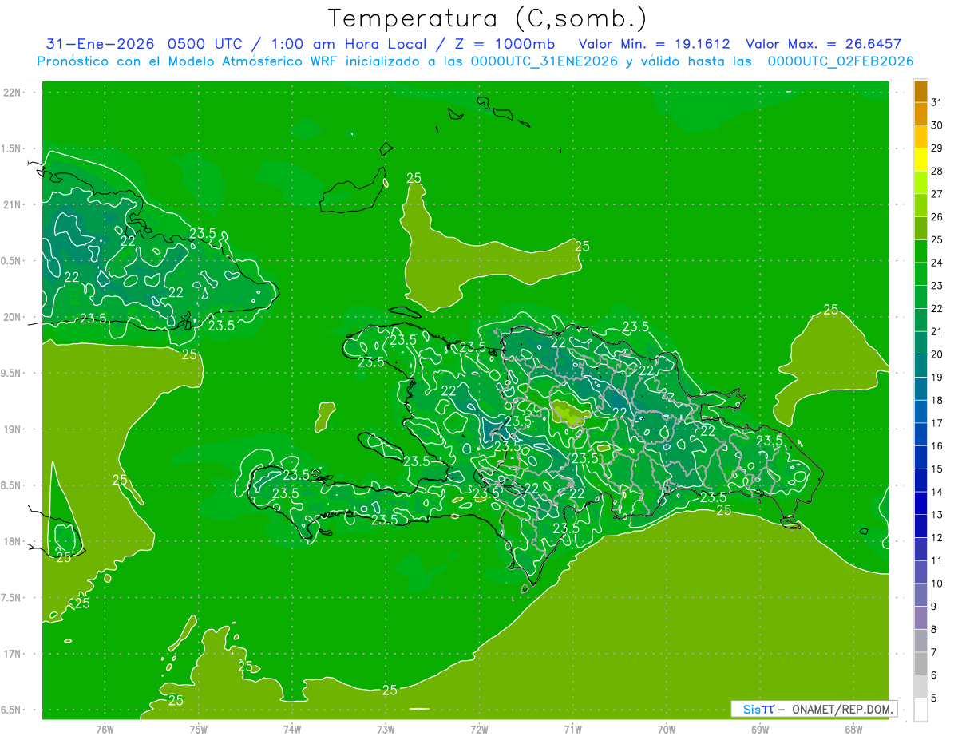
Task: Click the white swatch below 5 on scale
Action: 920,710
